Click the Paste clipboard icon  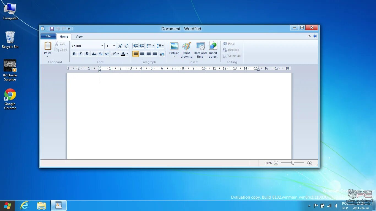(48, 46)
